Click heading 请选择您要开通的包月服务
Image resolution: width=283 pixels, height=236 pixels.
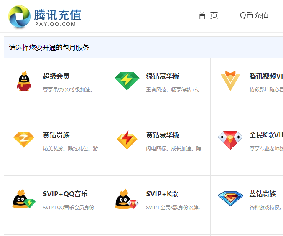pos(49,48)
